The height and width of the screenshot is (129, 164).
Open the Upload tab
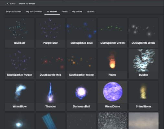(90, 12)
